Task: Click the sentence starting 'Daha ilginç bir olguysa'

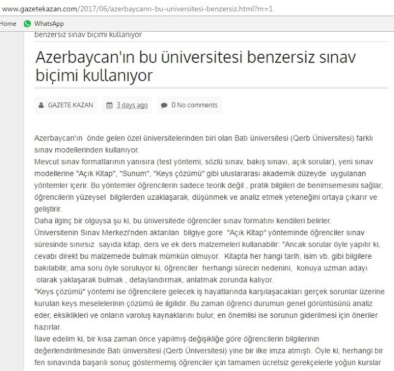Action: click(x=183, y=221)
